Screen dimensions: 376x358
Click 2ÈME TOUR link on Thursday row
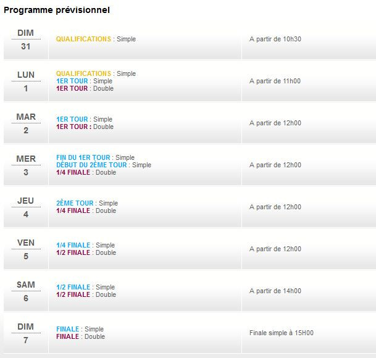75,203
